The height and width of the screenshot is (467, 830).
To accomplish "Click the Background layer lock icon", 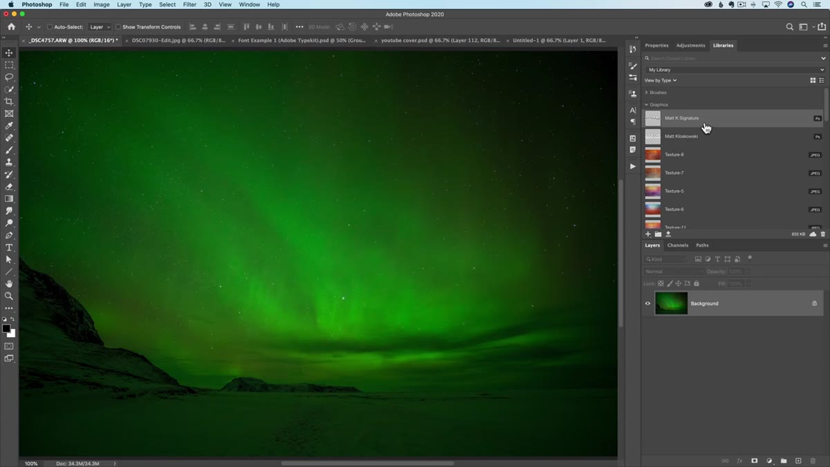I will [x=814, y=303].
